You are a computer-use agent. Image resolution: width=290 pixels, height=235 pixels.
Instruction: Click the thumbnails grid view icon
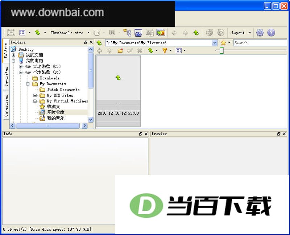pos(22,33)
